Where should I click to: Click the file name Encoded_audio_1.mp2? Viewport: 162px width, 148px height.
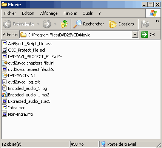[29, 95]
